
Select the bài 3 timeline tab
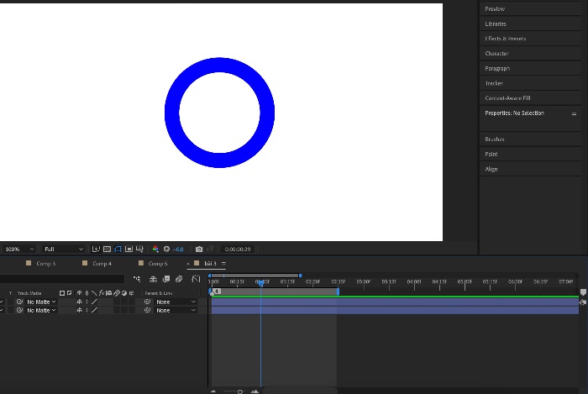[x=210, y=264]
